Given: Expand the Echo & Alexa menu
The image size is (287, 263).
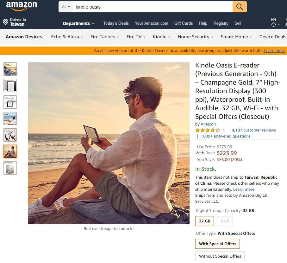Looking at the screenshot, I should click(67, 37).
